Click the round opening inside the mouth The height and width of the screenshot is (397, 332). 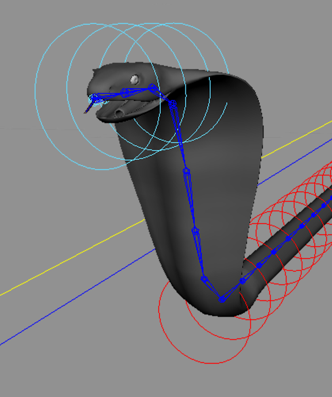point(119,113)
